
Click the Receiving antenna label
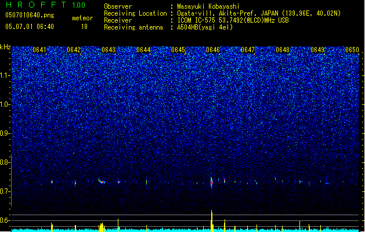pos(133,27)
